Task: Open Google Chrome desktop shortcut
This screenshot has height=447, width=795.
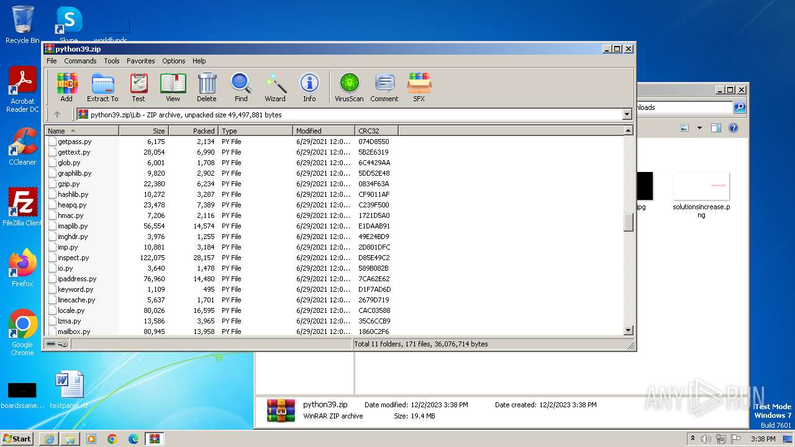Action: 22,333
